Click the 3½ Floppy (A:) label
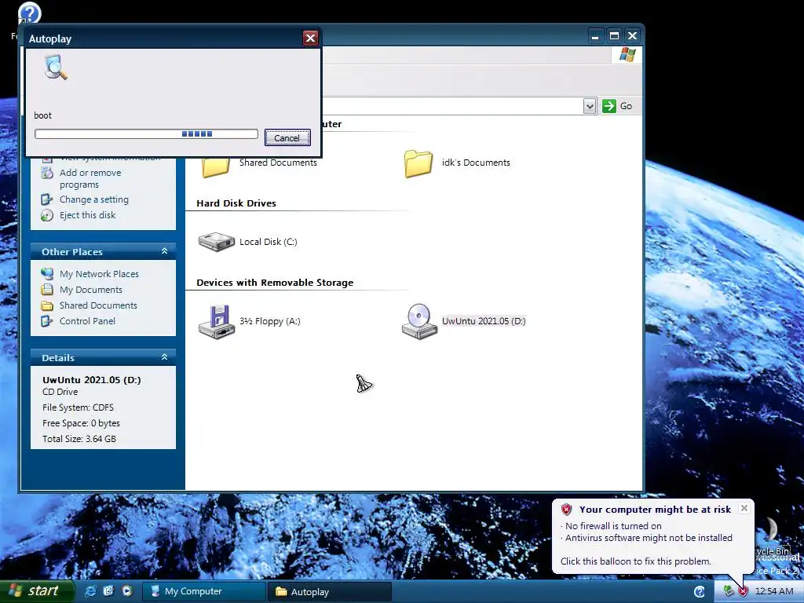 [270, 321]
